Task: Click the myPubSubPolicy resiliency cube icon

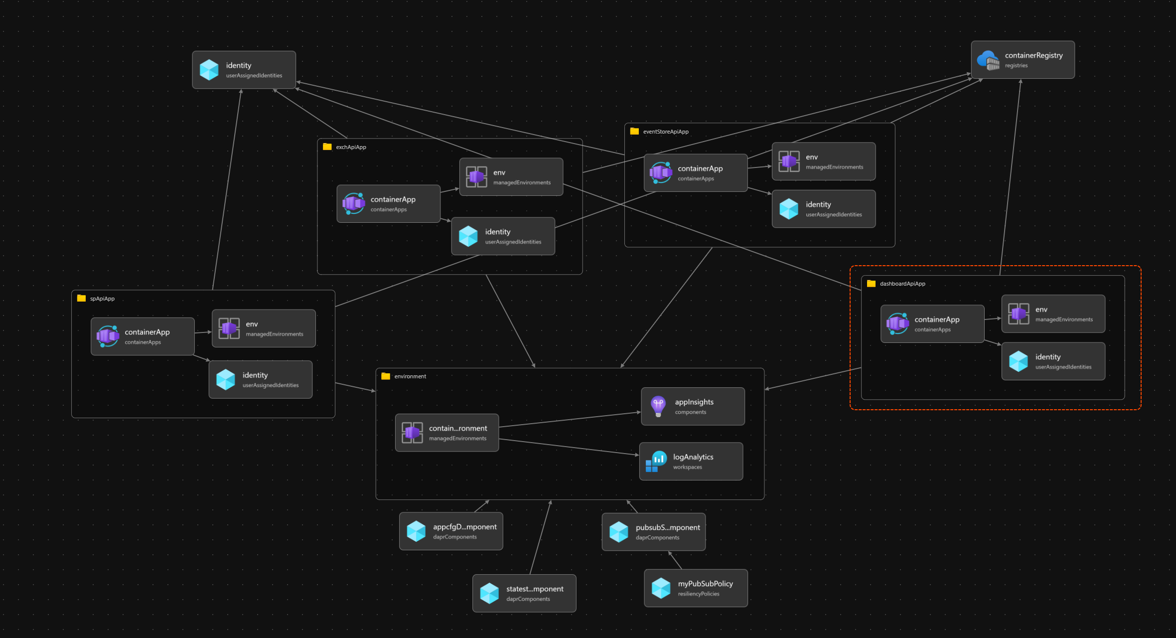Action: click(x=661, y=588)
